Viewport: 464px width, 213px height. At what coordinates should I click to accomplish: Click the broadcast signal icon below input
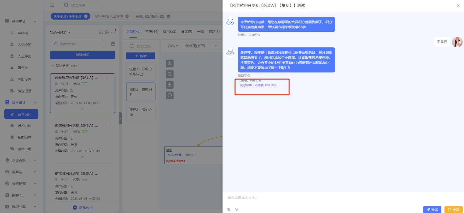coord(236,210)
